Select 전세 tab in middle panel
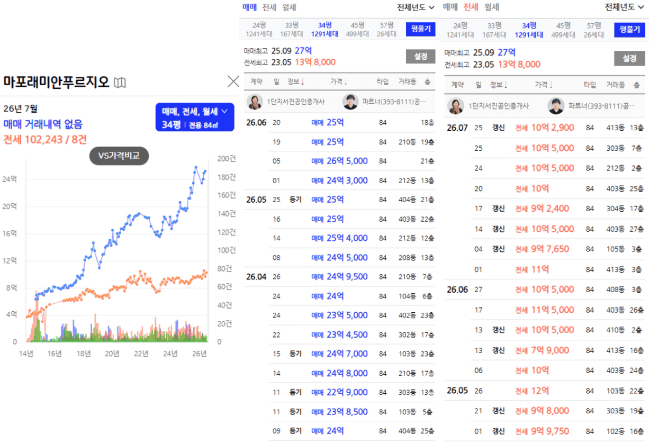649x443 pixels. 269,7
